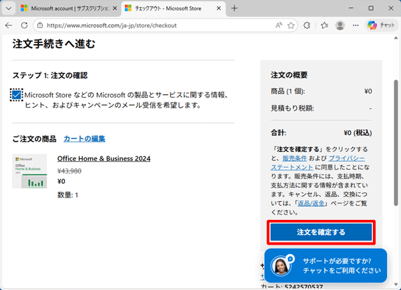Open the カートの編集 link
Screen dimensions: 401x290
coord(84,139)
